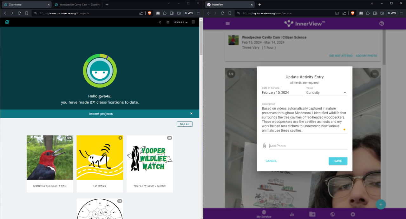
Task: Click the DID NOT ATTEND link
Action: coord(341,56)
